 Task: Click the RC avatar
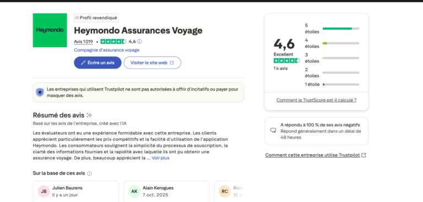point(225,191)
